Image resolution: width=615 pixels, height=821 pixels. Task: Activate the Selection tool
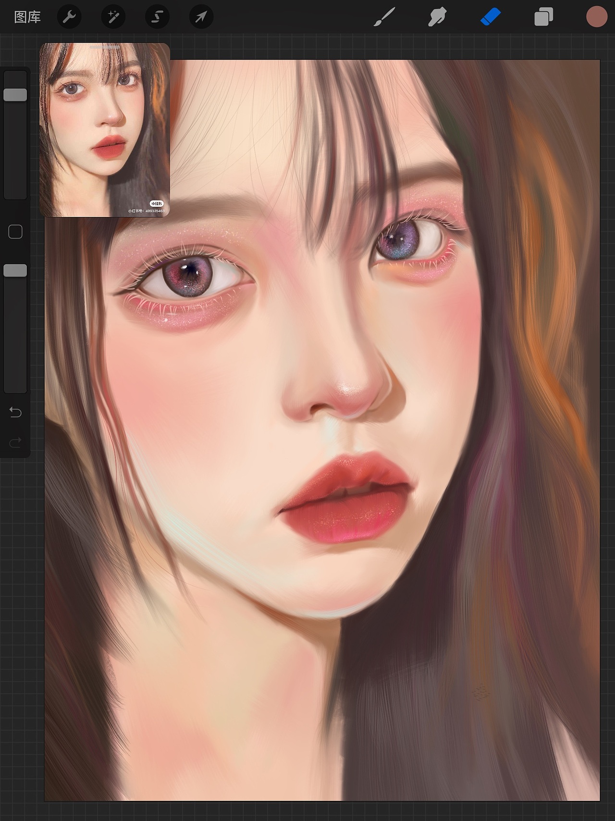coord(157,17)
